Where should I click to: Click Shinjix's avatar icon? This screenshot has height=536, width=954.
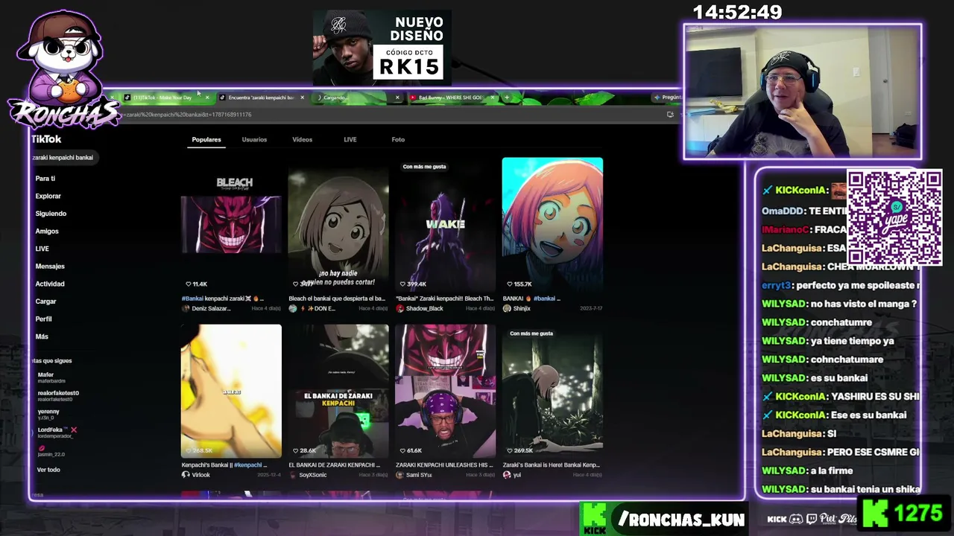[507, 308]
